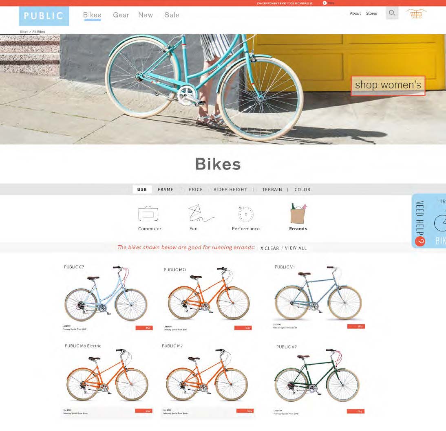Select the Fun kite icon filter
The width and height of the screenshot is (446, 431).
click(201, 213)
